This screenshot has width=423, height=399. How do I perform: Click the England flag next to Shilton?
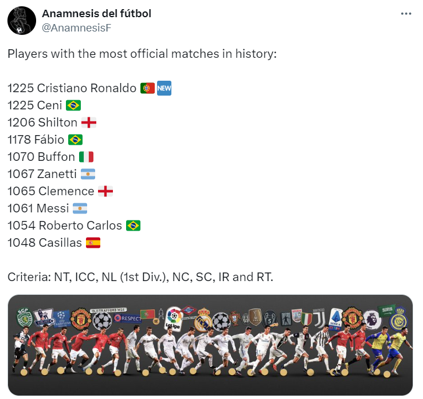[x=88, y=123]
